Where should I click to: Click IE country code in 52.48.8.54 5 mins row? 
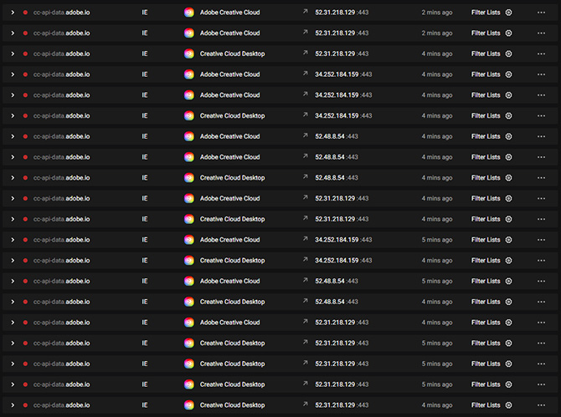click(145, 282)
